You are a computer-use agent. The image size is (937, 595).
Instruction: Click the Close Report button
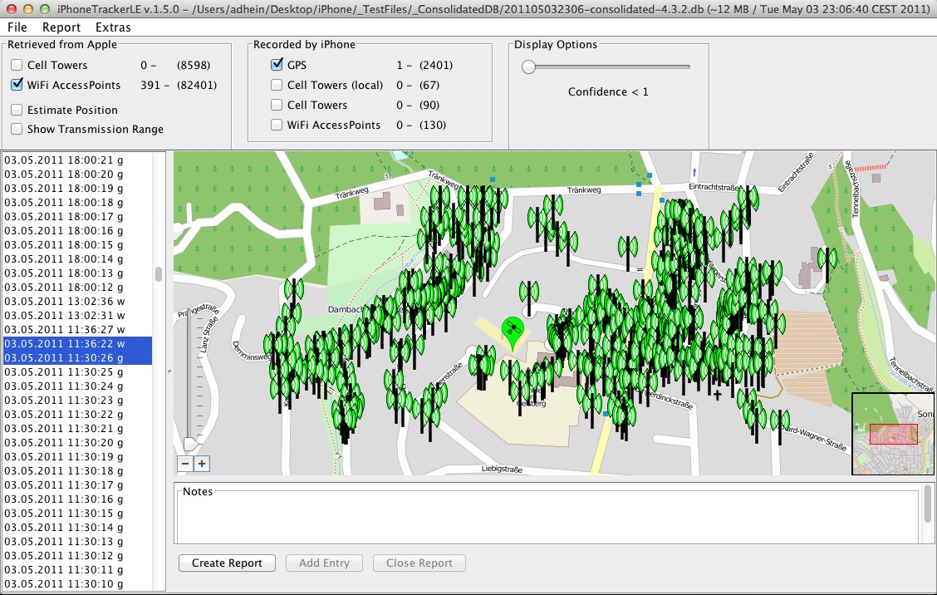(x=419, y=563)
